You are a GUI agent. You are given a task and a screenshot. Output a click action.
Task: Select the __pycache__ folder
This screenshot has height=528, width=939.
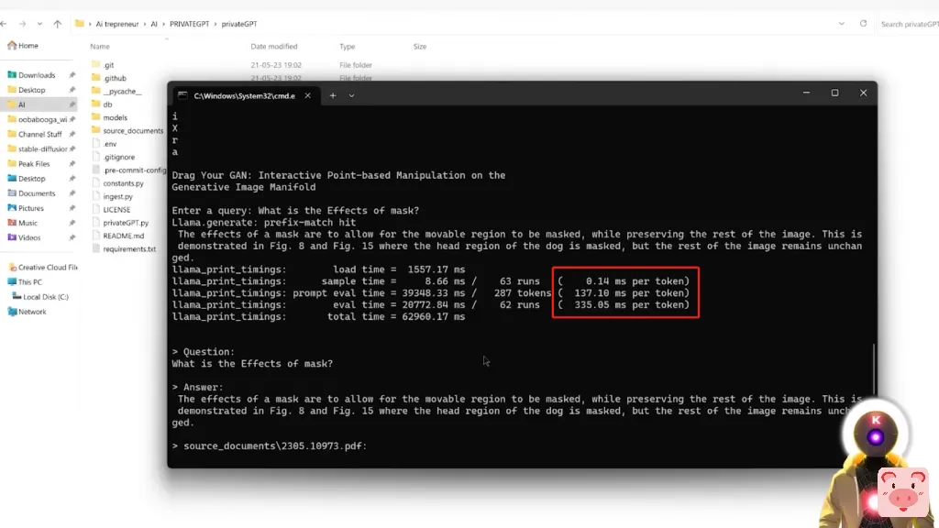coord(122,91)
